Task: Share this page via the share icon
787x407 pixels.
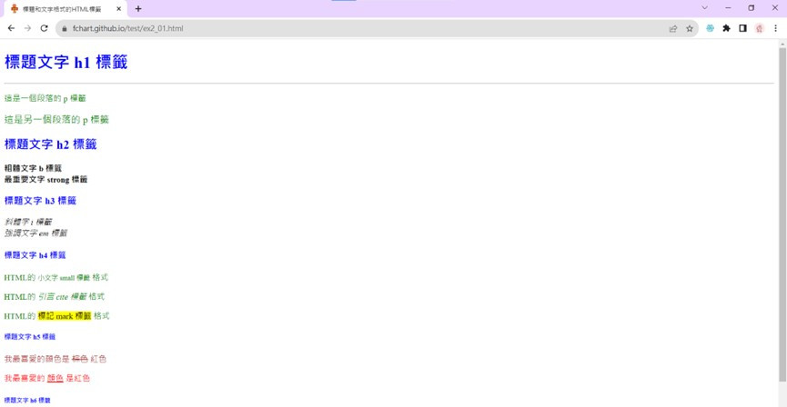Action: point(673,28)
